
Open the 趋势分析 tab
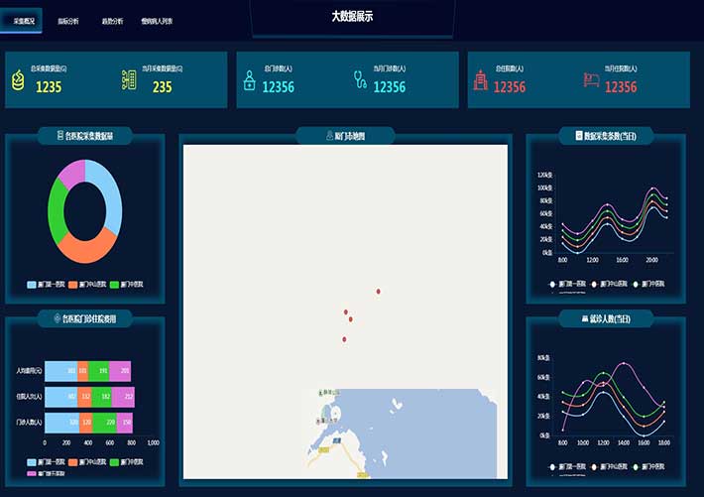112,20
